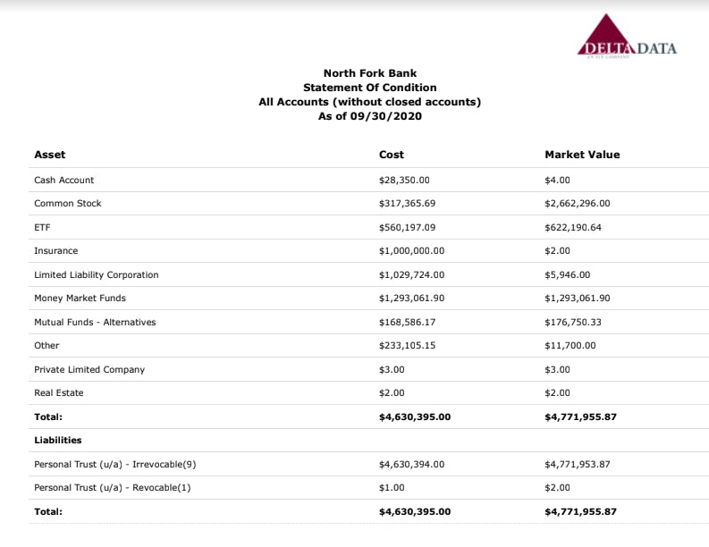Click the Real Estate row label

point(59,393)
